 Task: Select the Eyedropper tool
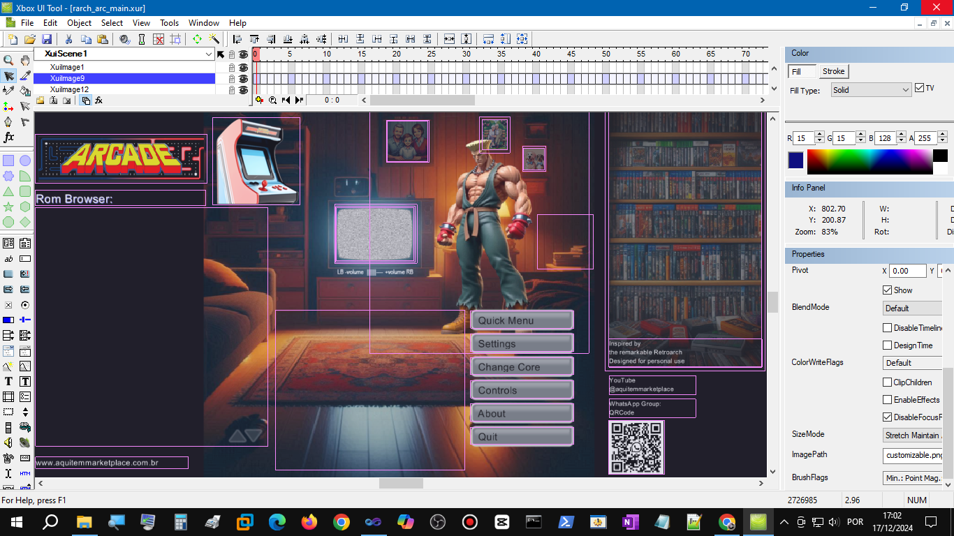25,76
